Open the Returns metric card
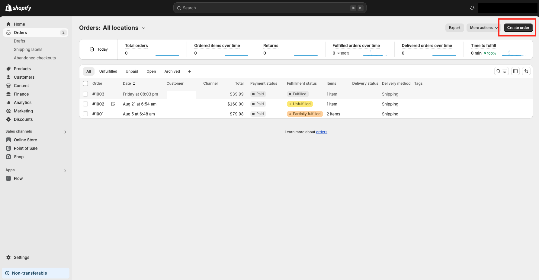 point(290,49)
